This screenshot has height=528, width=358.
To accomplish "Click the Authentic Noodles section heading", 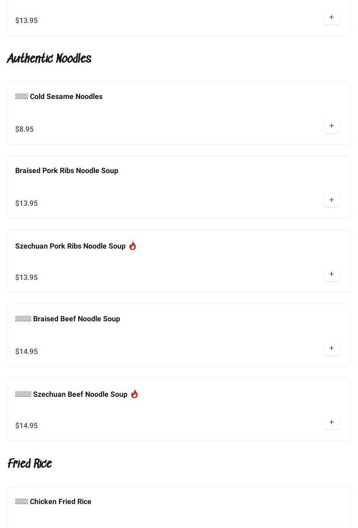I will point(49,59).
